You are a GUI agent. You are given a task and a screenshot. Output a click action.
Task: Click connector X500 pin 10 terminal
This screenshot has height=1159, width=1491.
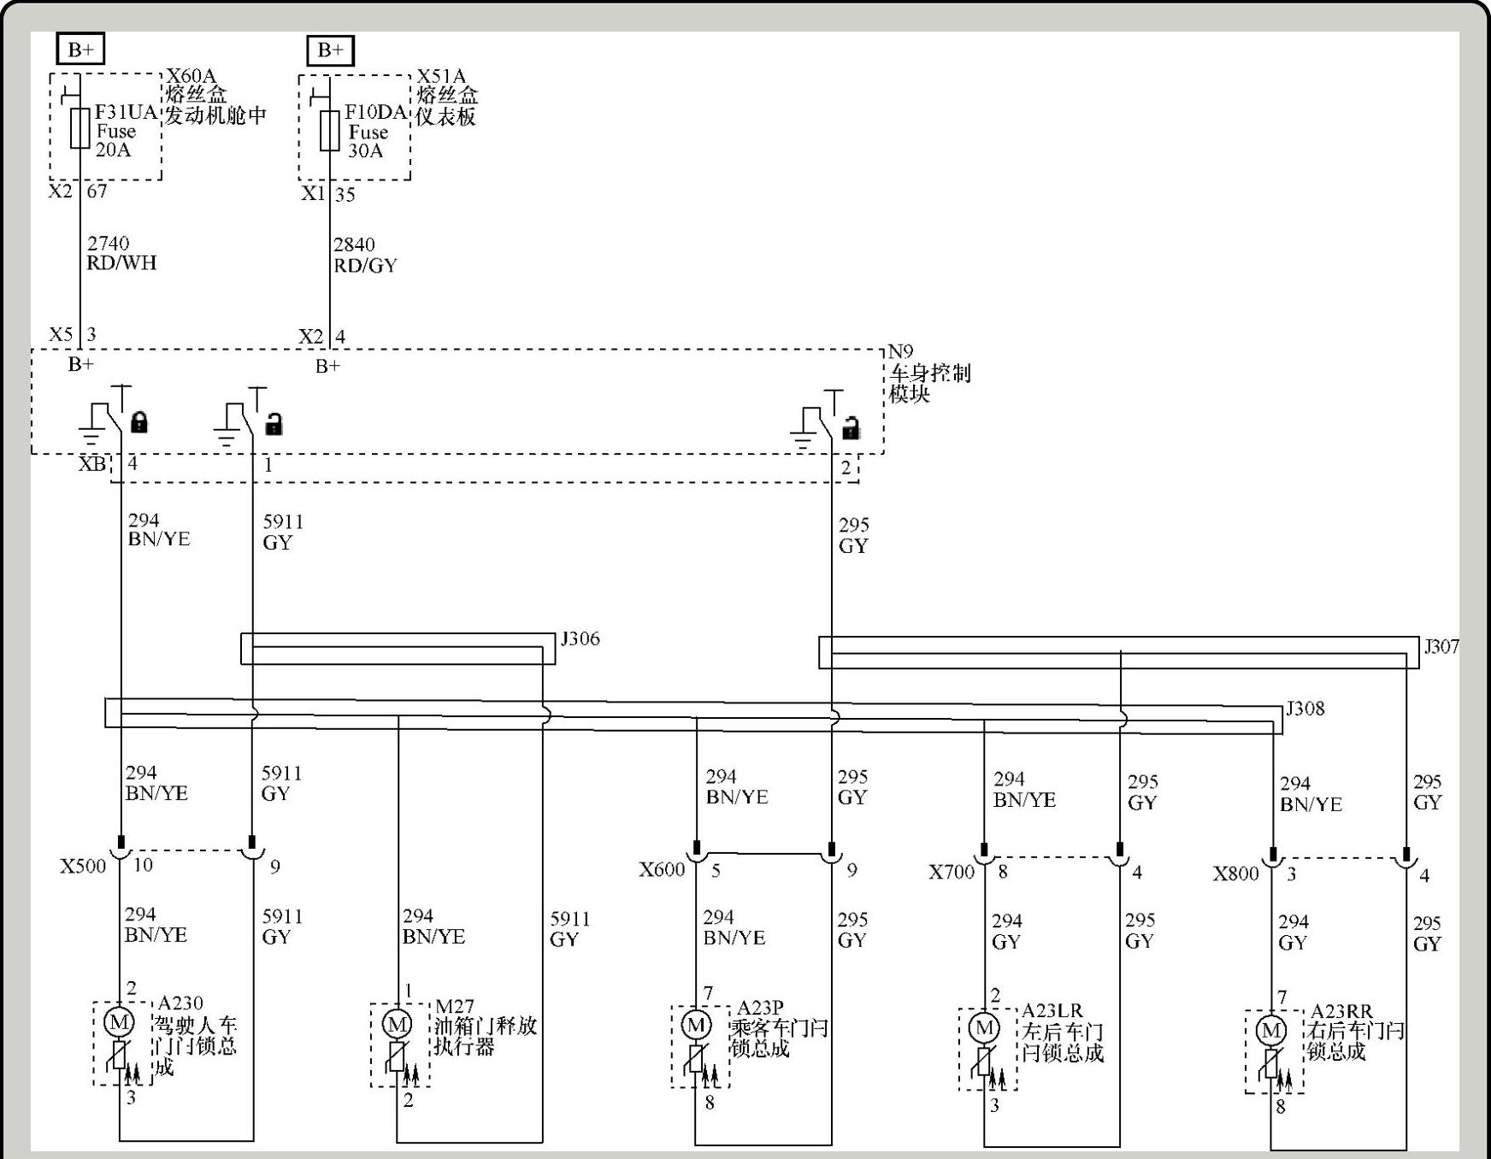click(121, 847)
